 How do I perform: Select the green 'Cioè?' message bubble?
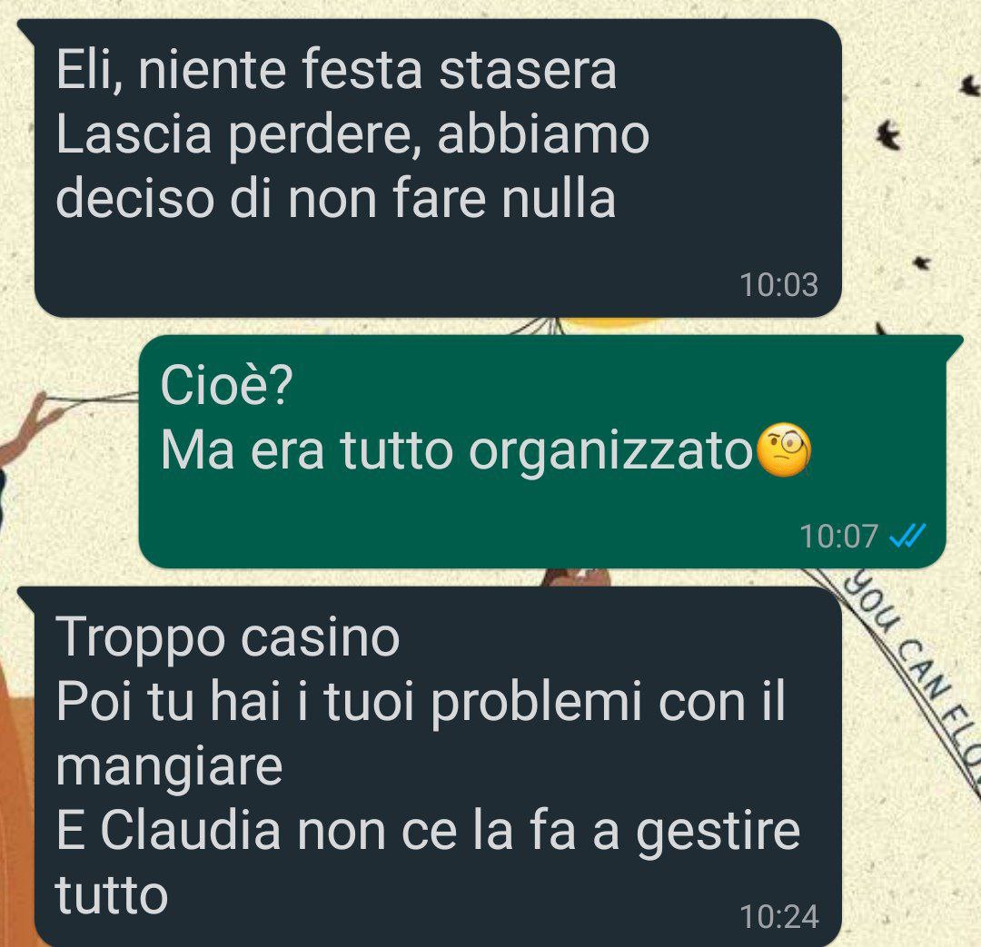click(x=541, y=451)
